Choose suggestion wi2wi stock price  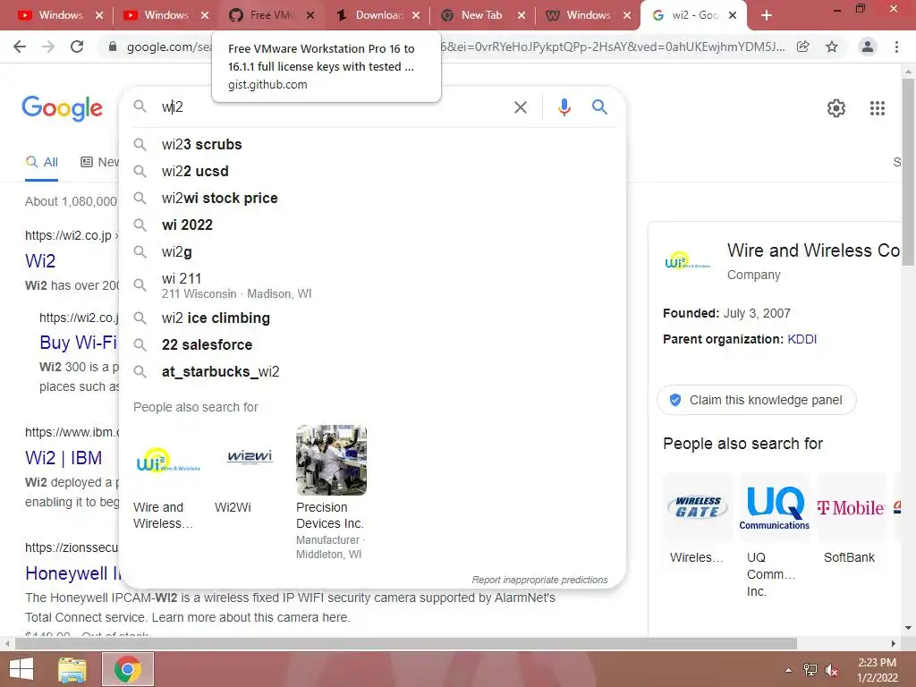[x=373, y=198]
